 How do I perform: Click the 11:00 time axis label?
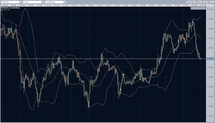40,5
